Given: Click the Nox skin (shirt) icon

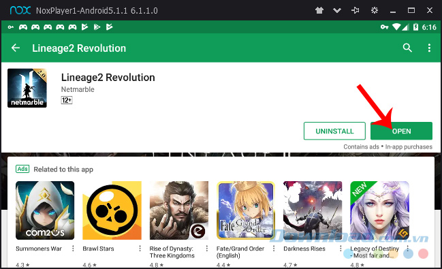Looking at the screenshot, I should 319,11.
